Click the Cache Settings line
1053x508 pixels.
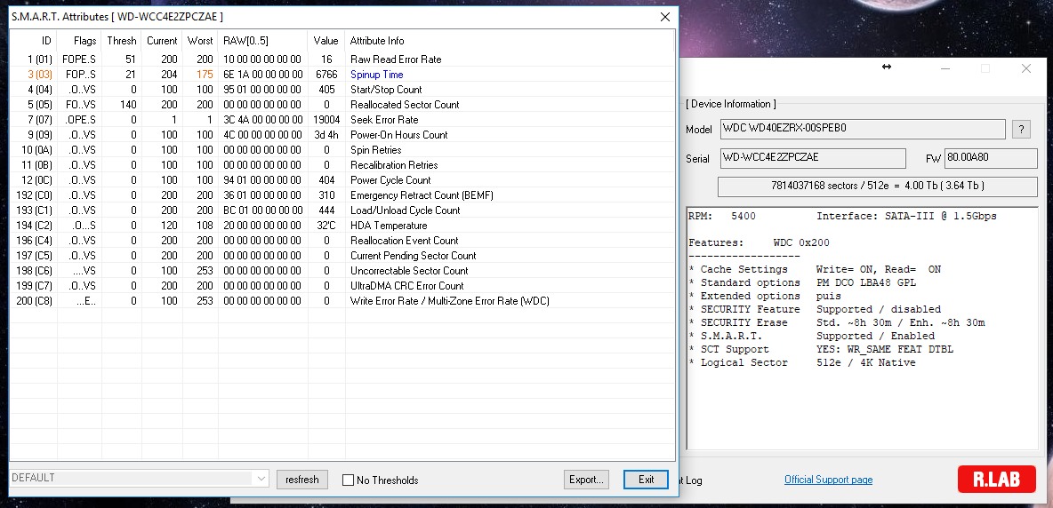click(x=816, y=269)
